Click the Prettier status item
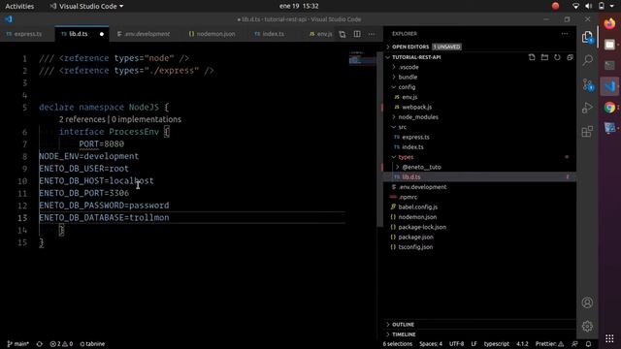621x349 pixels. point(549,344)
